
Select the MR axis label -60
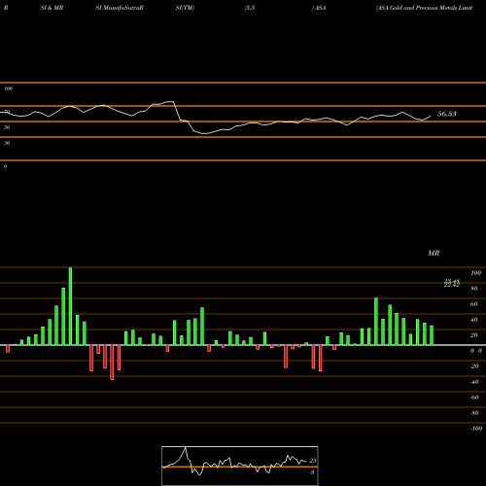474,398
